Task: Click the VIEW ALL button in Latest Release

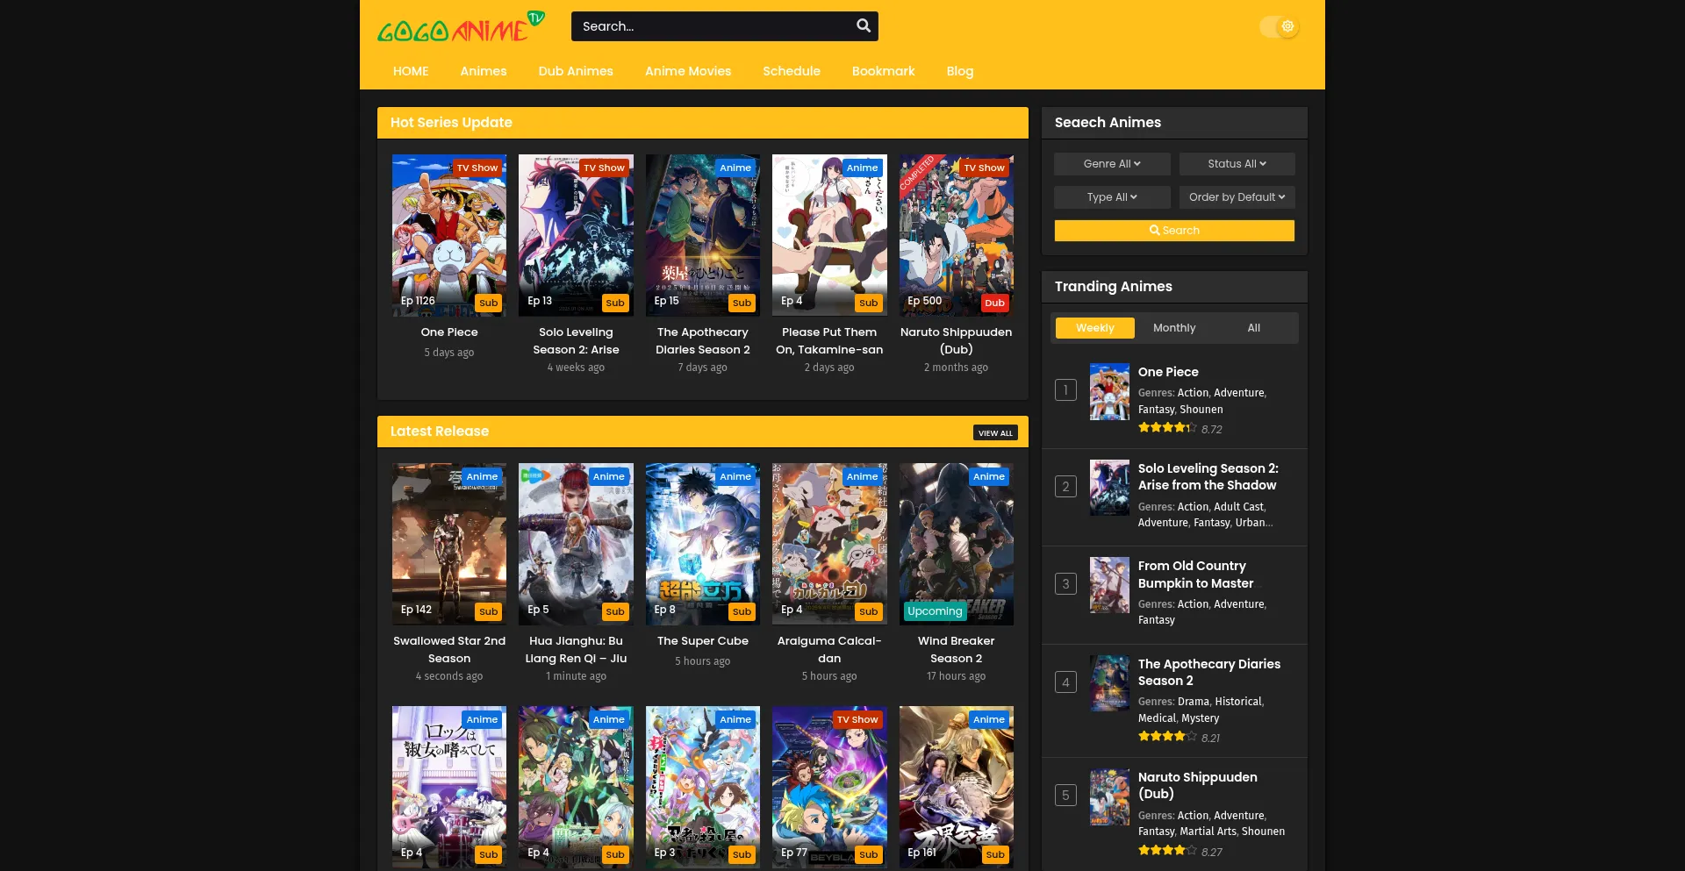Action: 995,432
